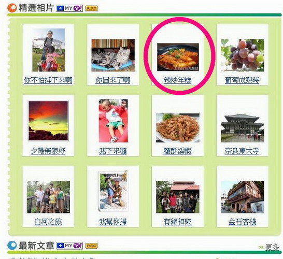View the child on red slide thumbnail
The height and width of the screenshot is (259, 283).
(x=113, y=121)
